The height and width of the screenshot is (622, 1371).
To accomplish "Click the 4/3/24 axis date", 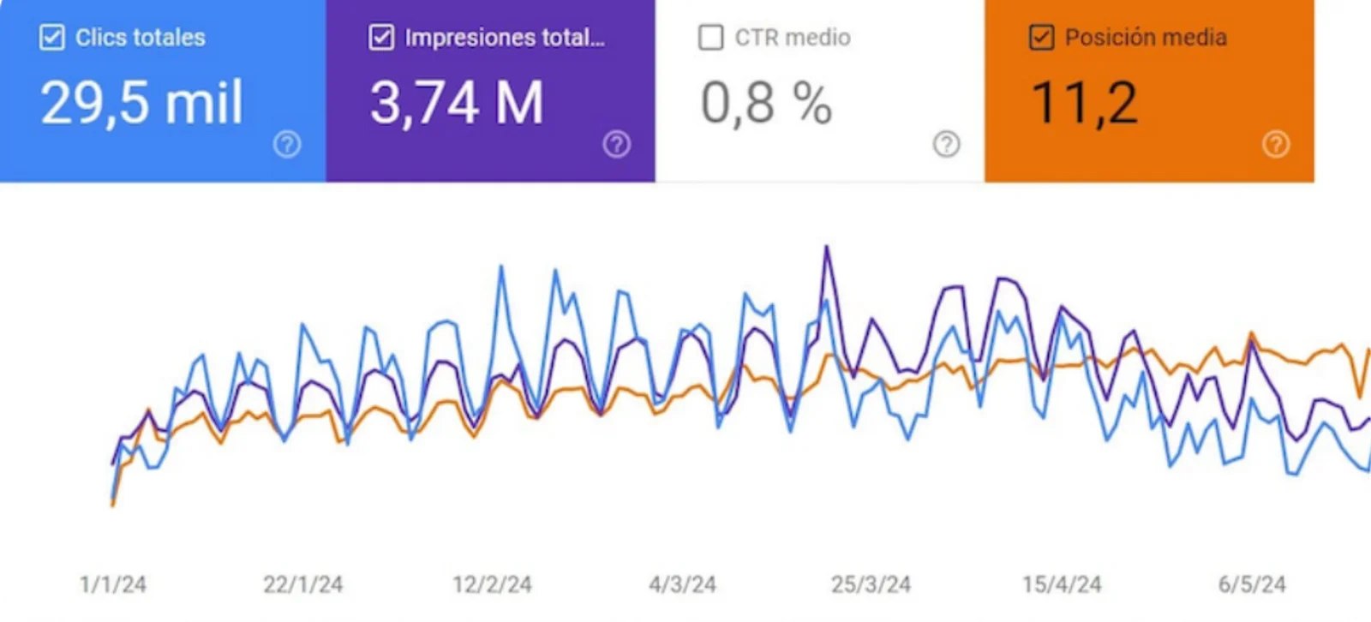I will tap(682, 585).
